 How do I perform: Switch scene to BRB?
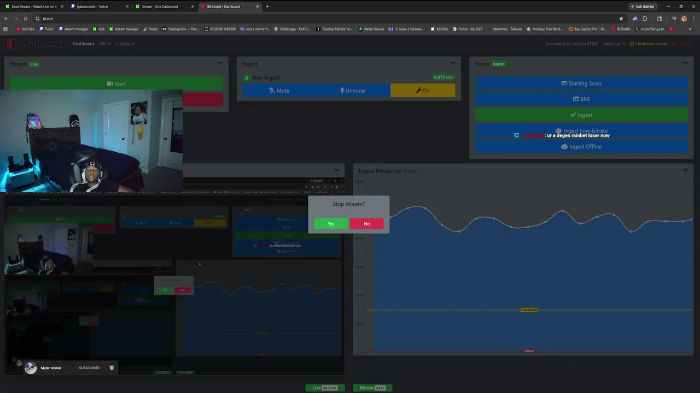581,99
